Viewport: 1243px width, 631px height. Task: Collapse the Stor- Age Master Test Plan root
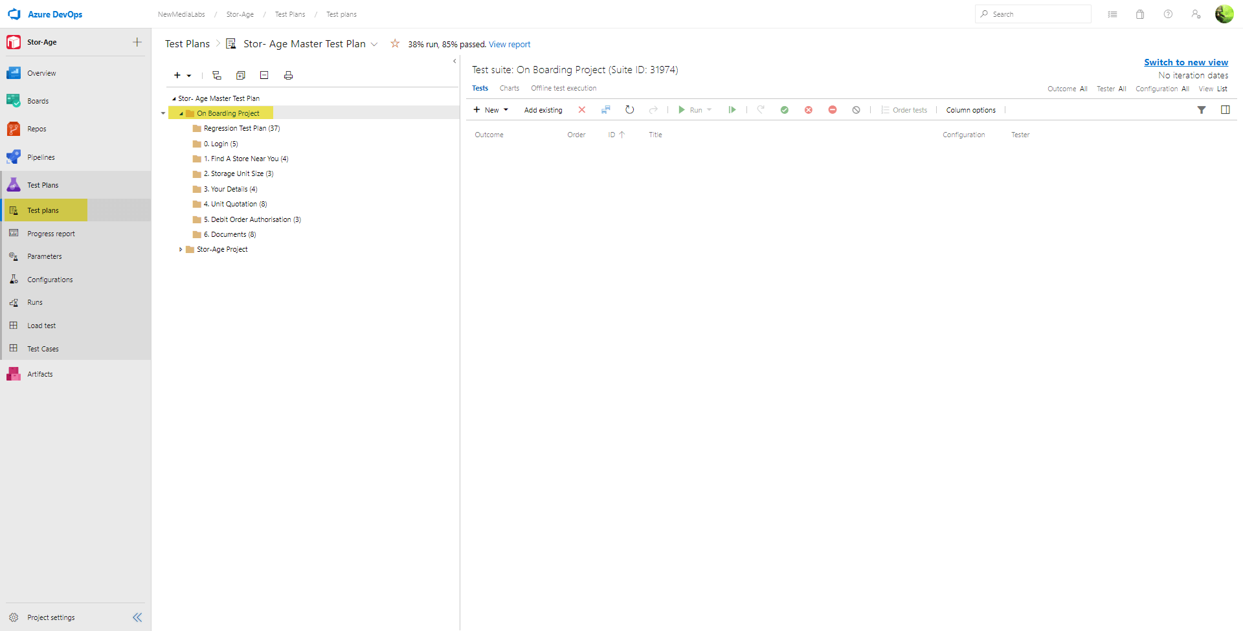[174, 99]
